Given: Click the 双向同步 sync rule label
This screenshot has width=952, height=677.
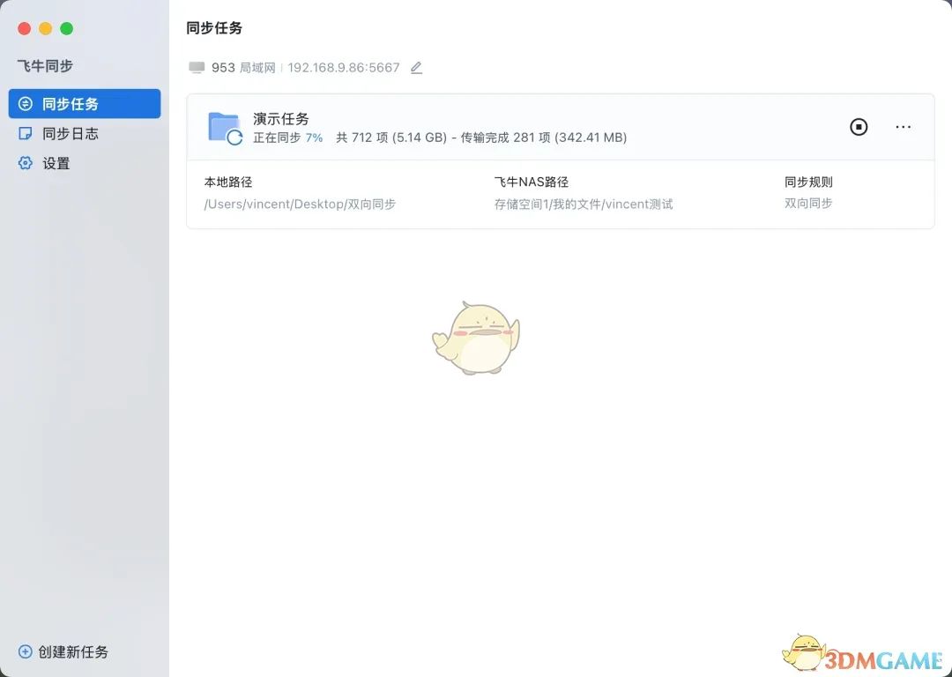Looking at the screenshot, I should (808, 204).
